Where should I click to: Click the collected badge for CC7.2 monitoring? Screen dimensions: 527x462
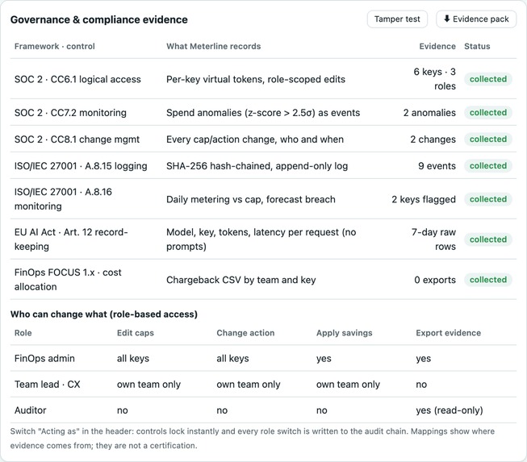point(488,113)
